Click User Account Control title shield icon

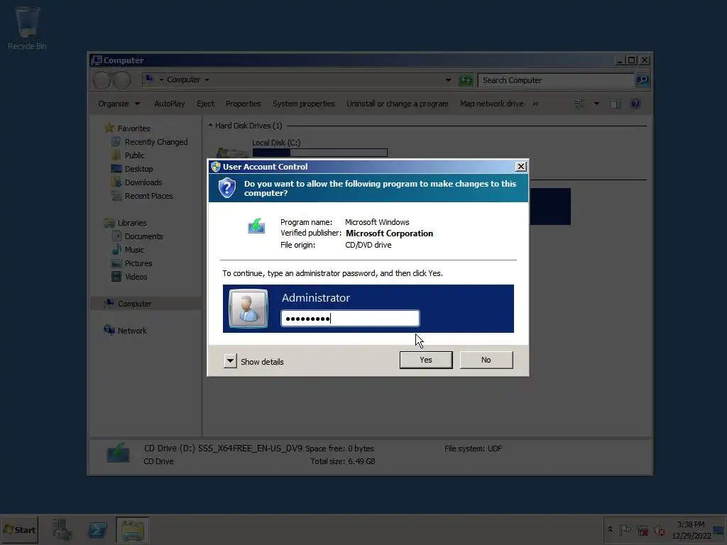pos(215,166)
